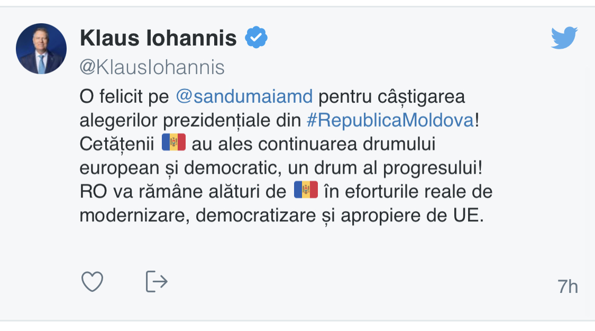Screen dimensions: 595x331
Task: Like the tweet with the heart icon
Action: 92,281
